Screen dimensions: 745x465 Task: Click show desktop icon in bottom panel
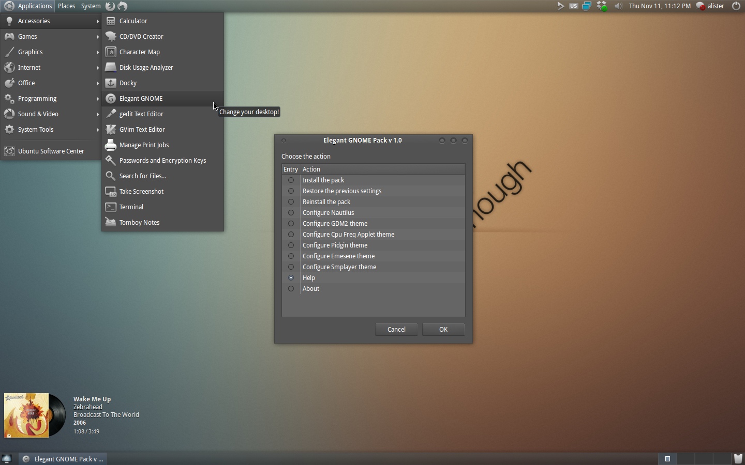click(7, 459)
